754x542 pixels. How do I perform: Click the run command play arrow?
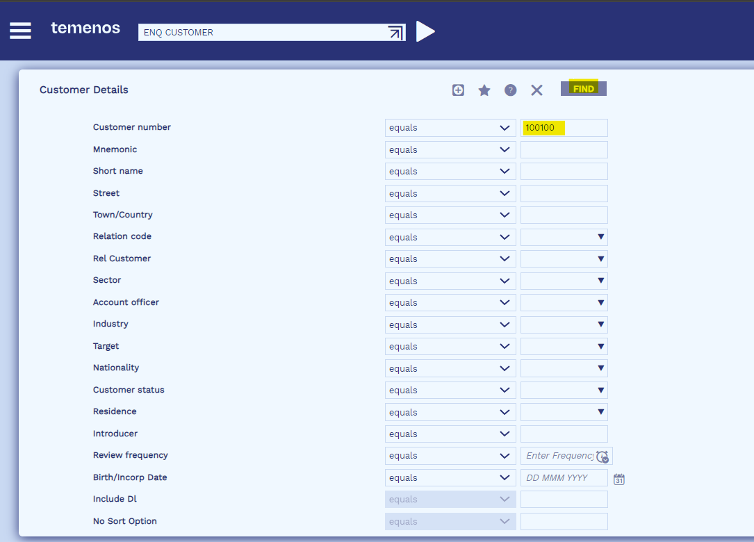(425, 31)
